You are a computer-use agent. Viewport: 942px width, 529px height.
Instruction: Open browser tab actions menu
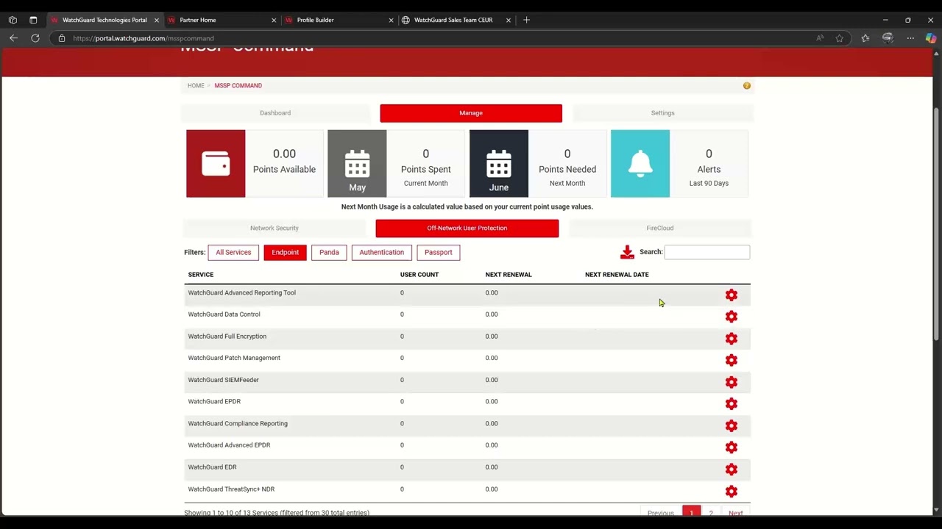pyautogui.click(x=33, y=20)
